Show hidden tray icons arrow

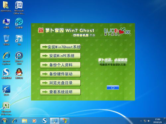click(x=141, y=121)
